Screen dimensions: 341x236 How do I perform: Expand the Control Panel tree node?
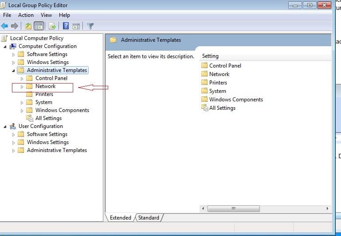click(x=22, y=79)
